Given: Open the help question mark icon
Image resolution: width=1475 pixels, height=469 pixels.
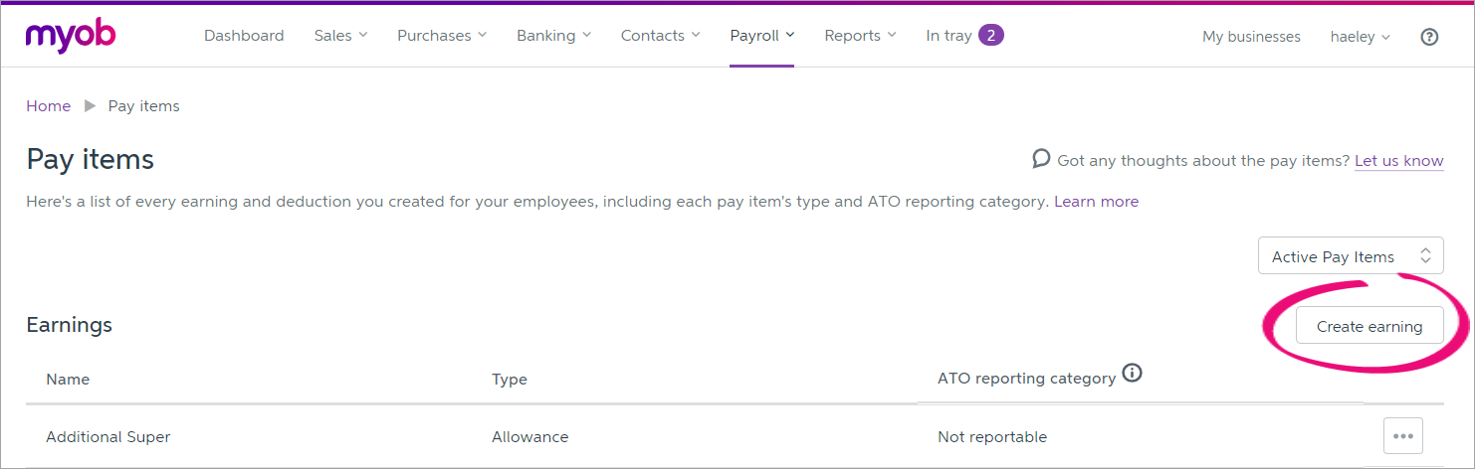Looking at the screenshot, I should click(1429, 37).
